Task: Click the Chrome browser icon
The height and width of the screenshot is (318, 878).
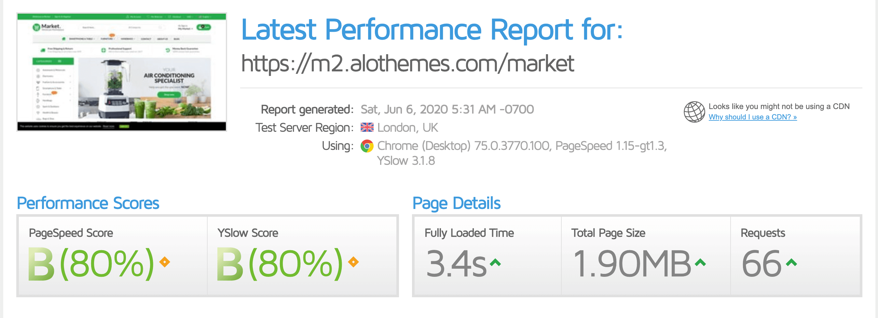Action: (x=367, y=146)
